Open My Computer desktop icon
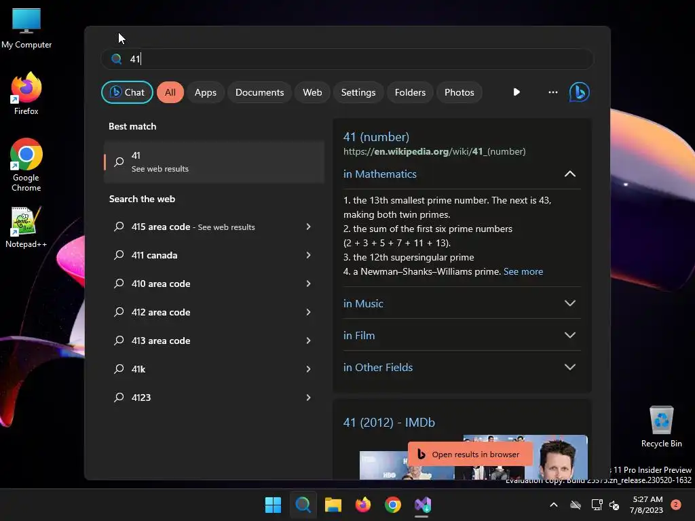Screen dimensions: 695x521 (26, 27)
